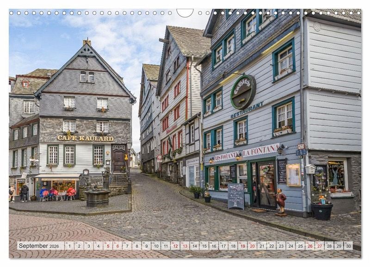
Task: Click the calendar hanger hole at top
Action: (185, 12)
